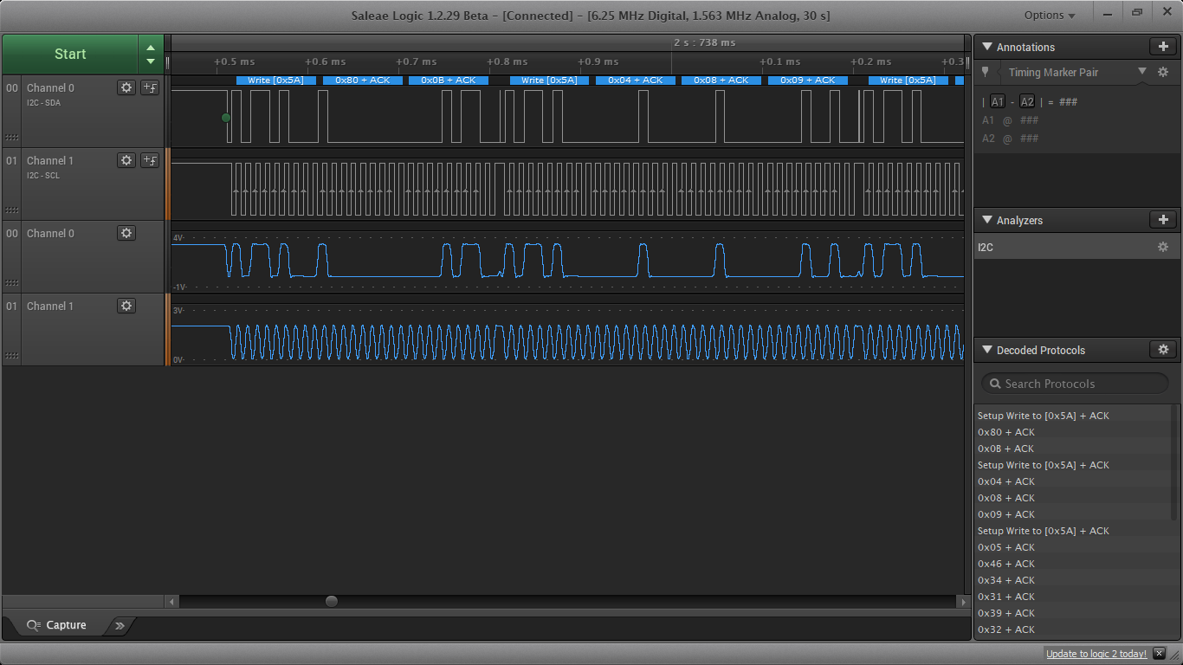The width and height of the screenshot is (1183, 665).
Task: Open Timing Marker Pair gear settings
Action: (x=1163, y=72)
